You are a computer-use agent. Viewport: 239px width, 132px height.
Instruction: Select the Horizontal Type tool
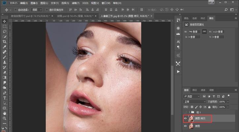point(4,98)
